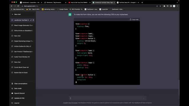Click chat bubble icon beside Basket Ball Art Book

point(12,73)
